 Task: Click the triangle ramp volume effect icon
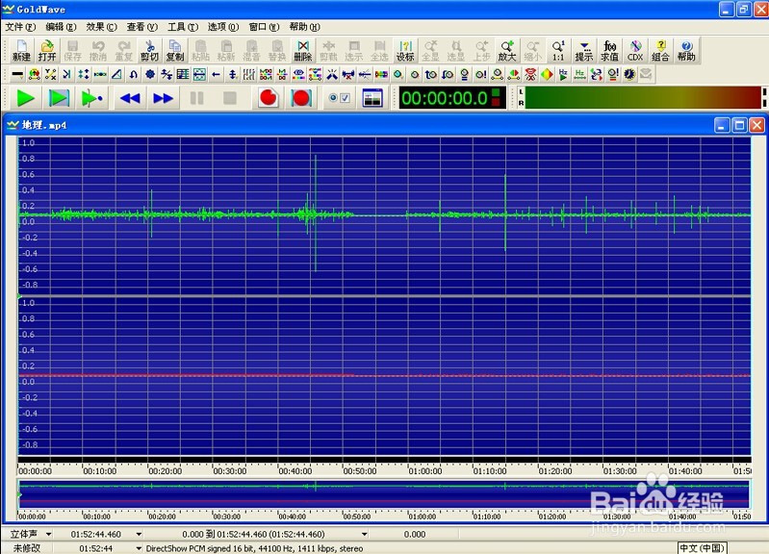116,74
